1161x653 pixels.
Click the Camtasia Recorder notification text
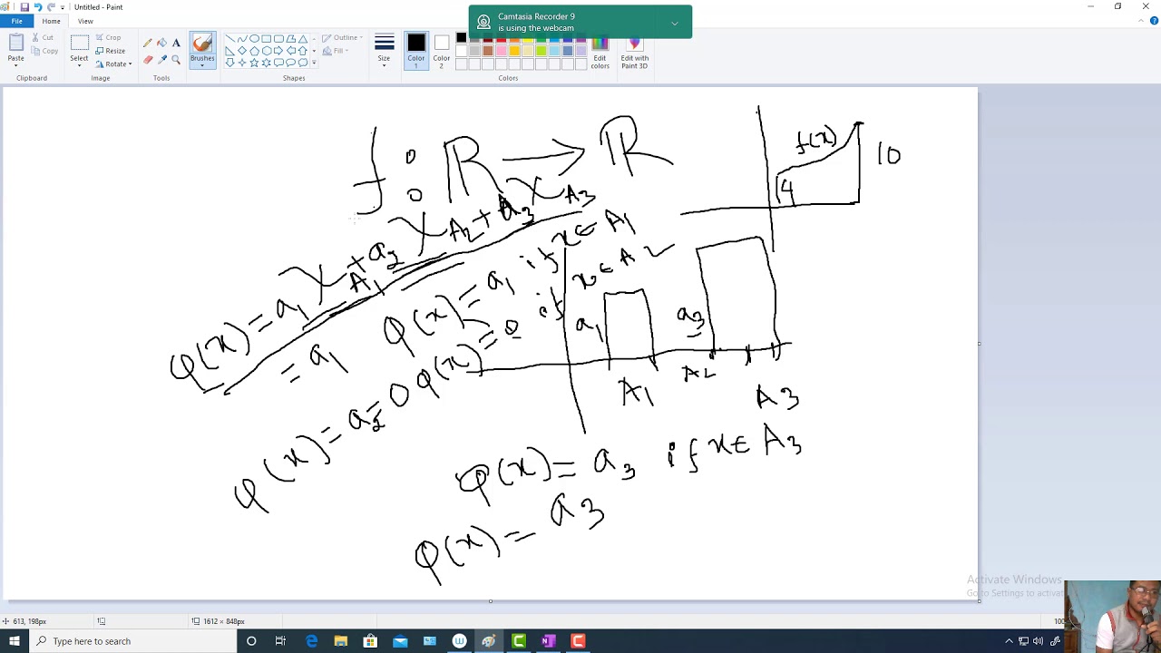point(536,22)
